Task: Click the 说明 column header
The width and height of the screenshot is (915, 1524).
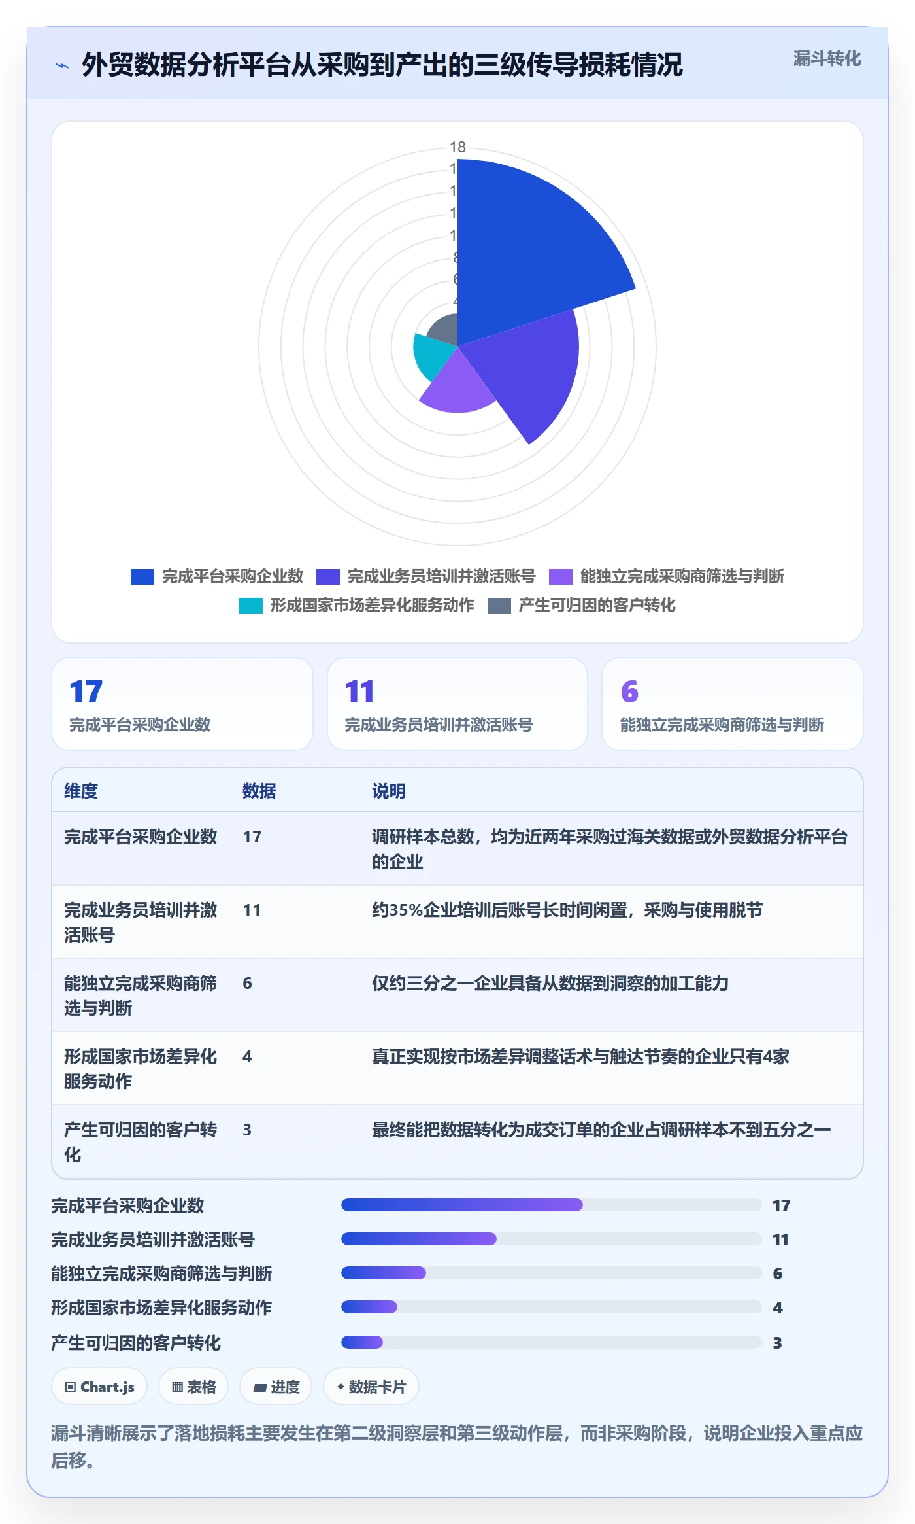Action: [x=389, y=791]
